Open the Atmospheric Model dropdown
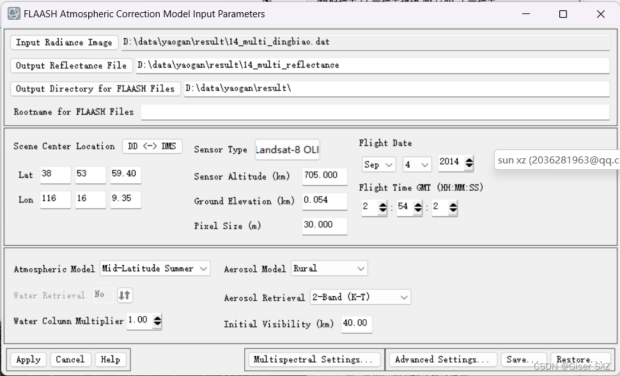This screenshot has width=620, height=376. point(155,269)
